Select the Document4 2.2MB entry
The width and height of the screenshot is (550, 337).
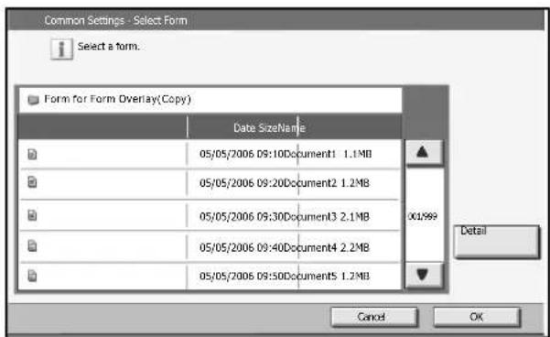(x=210, y=246)
